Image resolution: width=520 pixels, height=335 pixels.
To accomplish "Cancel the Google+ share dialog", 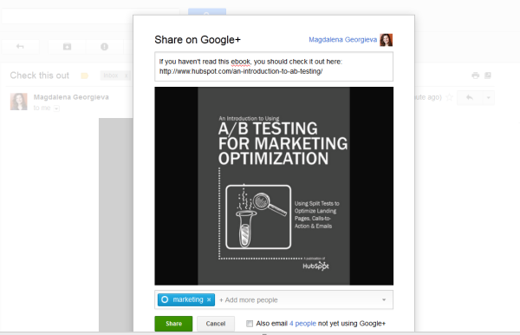I will [216, 324].
